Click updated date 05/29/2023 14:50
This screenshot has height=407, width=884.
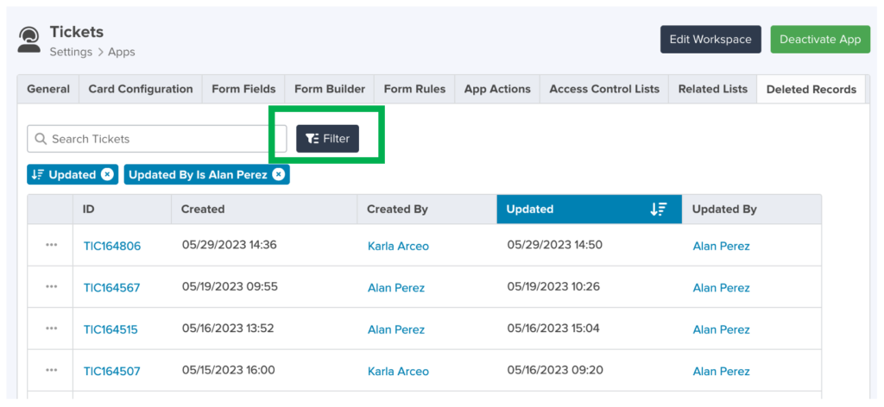[x=555, y=244]
